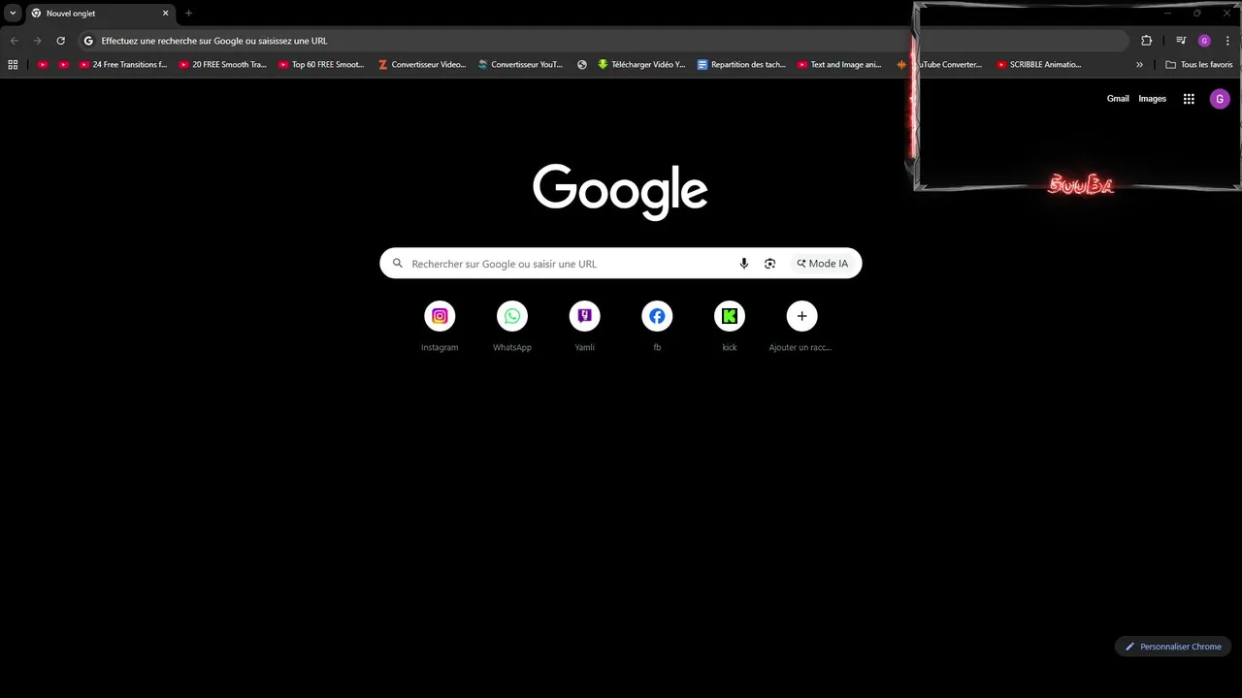The height and width of the screenshot is (698, 1242).
Task: Open Google account avatar on page
Action: click(1220, 99)
